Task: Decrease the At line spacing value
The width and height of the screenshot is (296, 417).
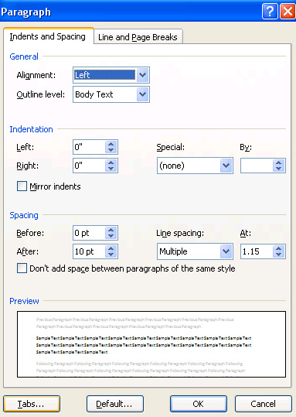Action: click(279, 255)
